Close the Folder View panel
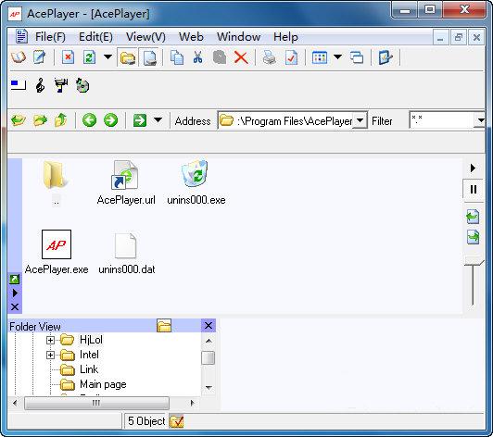 pyautogui.click(x=209, y=326)
